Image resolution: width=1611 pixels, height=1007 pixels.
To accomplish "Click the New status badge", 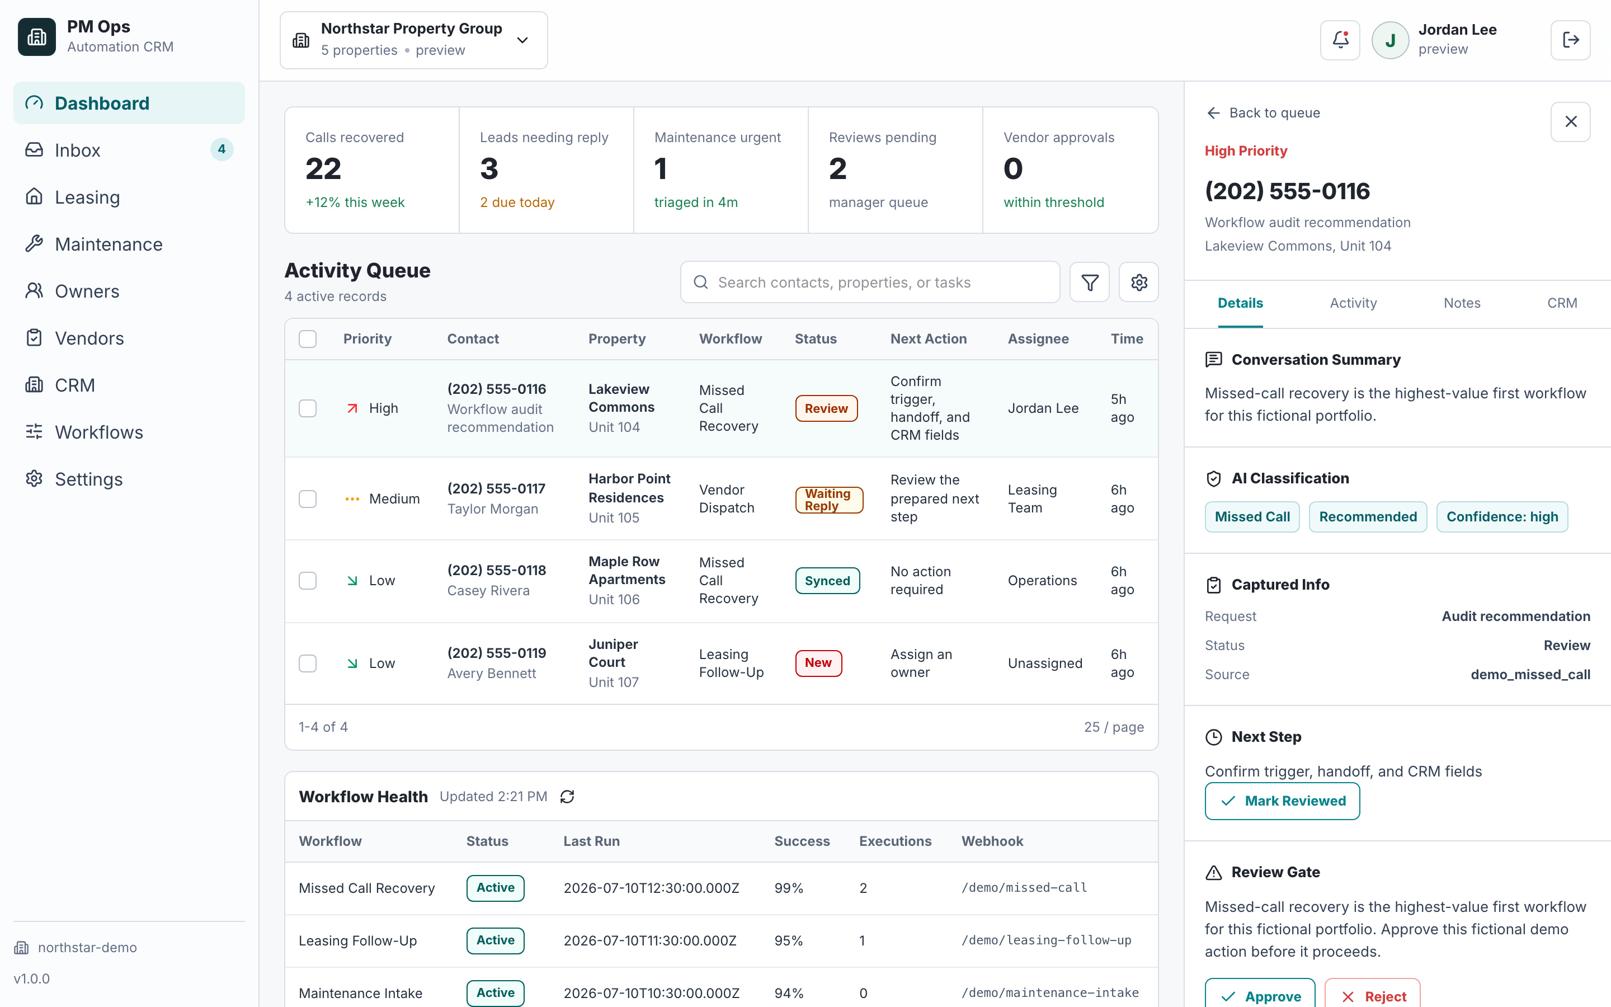I will pos(818,663).
